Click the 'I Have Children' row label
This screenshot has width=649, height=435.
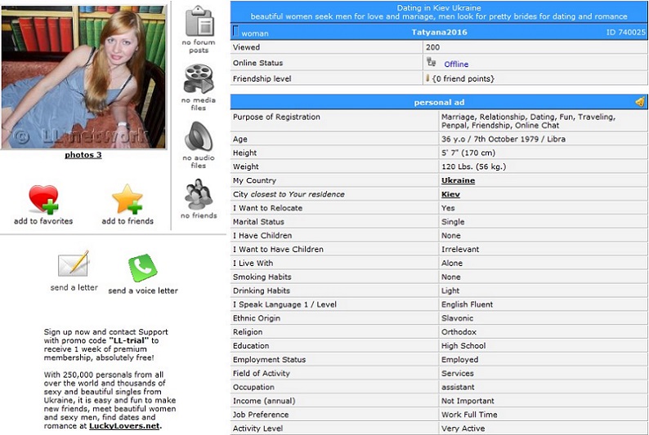tap(262, 236)
